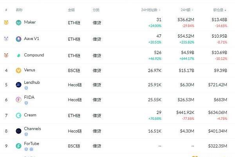
Task: Open the Compound project name link
Action: click(34, 55)
